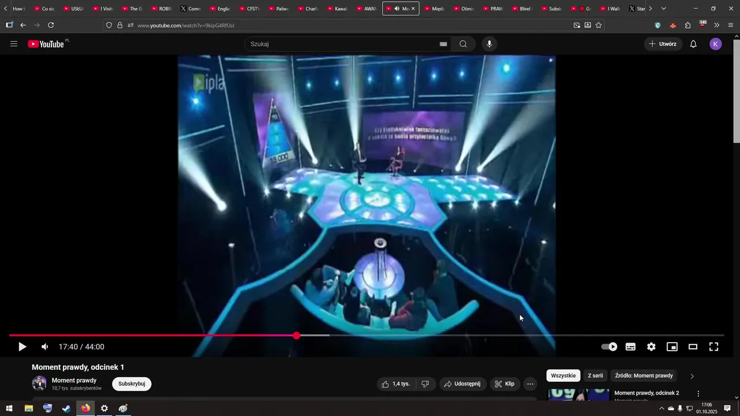This screenshot has height=416, width=740.
Task: Click the Klip clip button
Action: point(505,384)
